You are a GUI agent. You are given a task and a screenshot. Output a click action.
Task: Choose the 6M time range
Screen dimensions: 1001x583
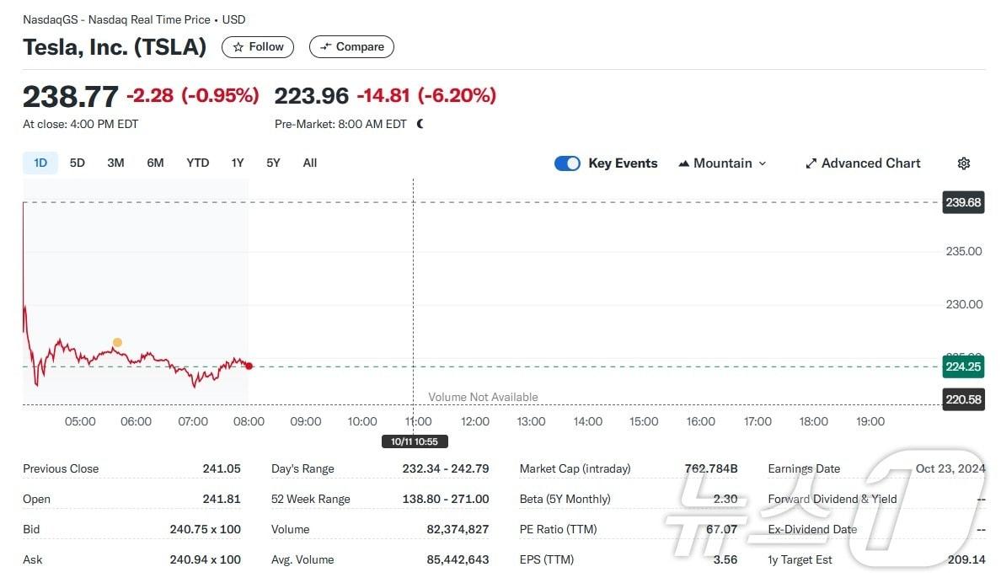pos(155,163)
